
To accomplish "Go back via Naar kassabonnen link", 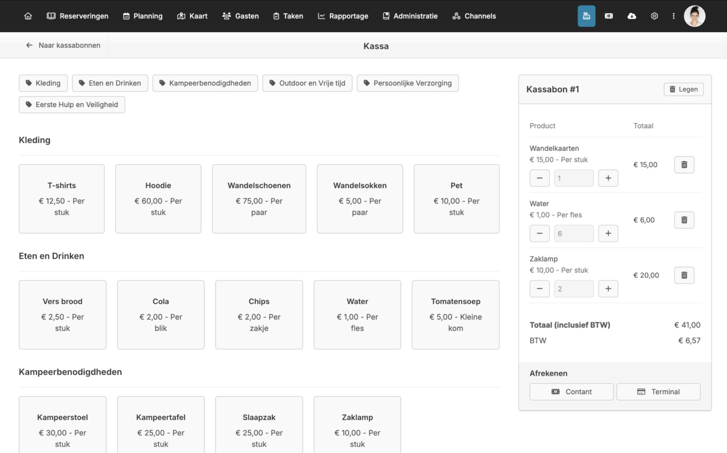I will (x=63, y=45).
